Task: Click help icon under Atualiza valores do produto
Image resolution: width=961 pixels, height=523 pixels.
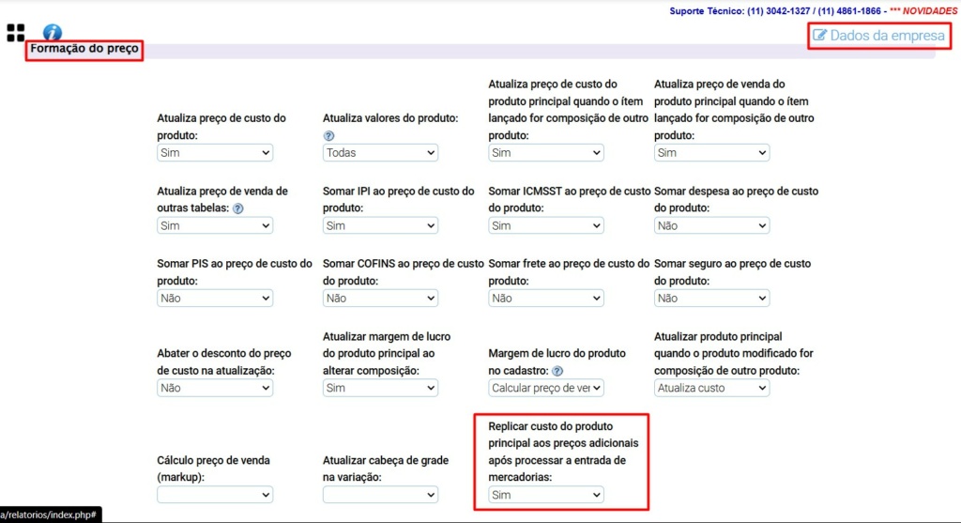Action: pyautogui.click(x=328, y=135)
